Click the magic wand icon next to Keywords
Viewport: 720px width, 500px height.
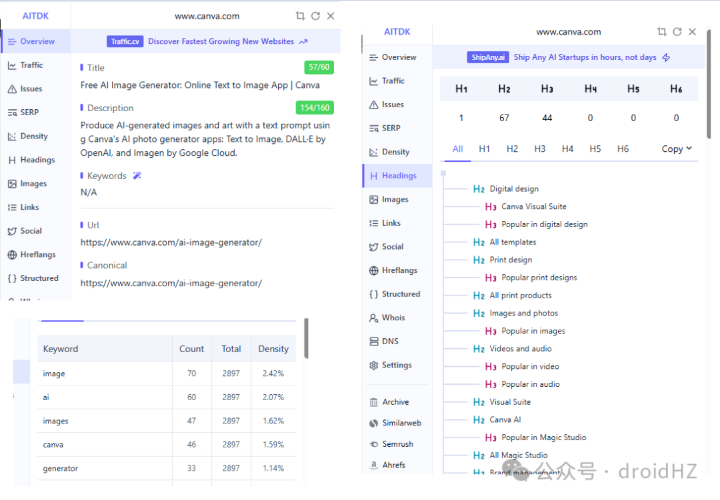click(137, 176)
